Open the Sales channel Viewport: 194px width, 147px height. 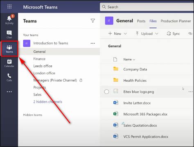[x=37, y=95]
